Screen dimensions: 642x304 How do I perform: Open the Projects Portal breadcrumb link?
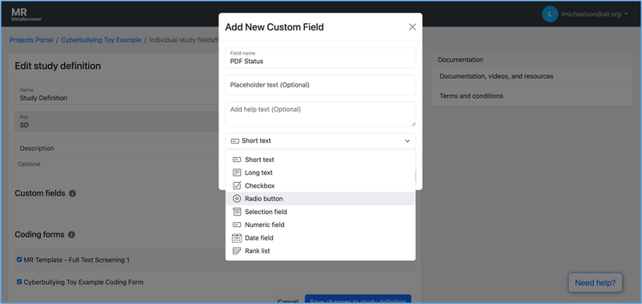[x=31, y=40]
